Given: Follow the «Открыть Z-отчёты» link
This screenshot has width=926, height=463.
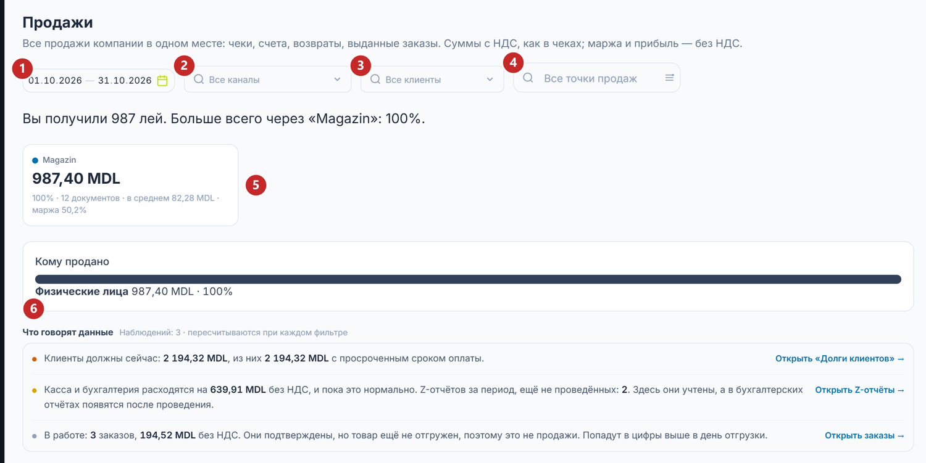Looking at the screenshot, I should (860, 390).
